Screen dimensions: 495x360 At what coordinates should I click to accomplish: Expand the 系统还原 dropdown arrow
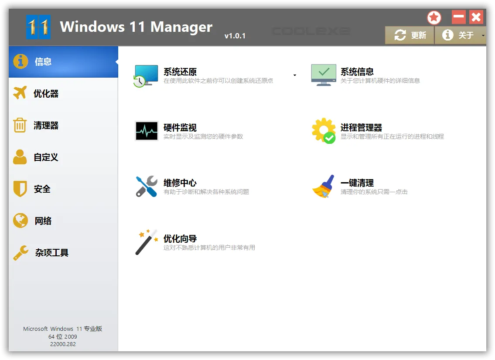294,75
